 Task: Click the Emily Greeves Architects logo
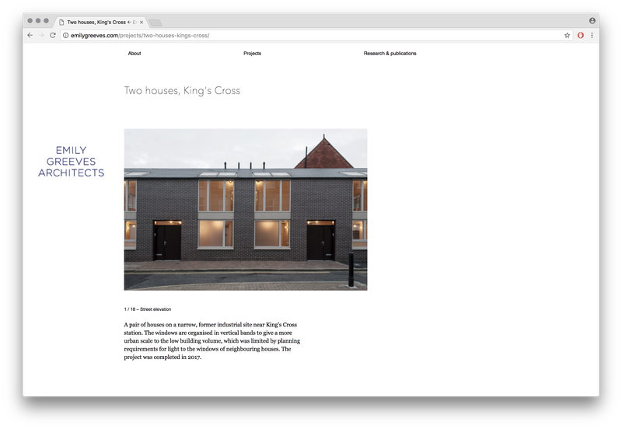[72, 162]
